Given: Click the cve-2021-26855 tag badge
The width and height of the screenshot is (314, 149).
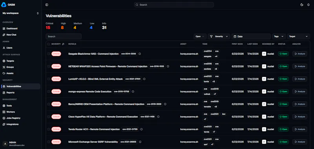Looking at the screenshot, I should [x=128, y=142].
